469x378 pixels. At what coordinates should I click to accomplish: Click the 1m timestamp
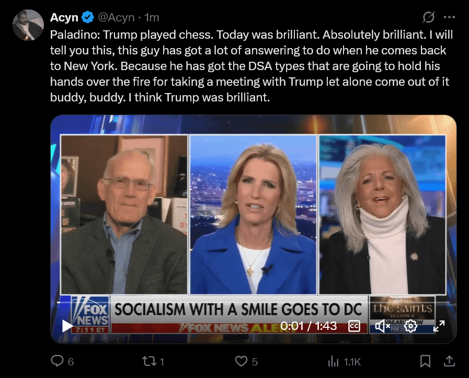(152, 18)
